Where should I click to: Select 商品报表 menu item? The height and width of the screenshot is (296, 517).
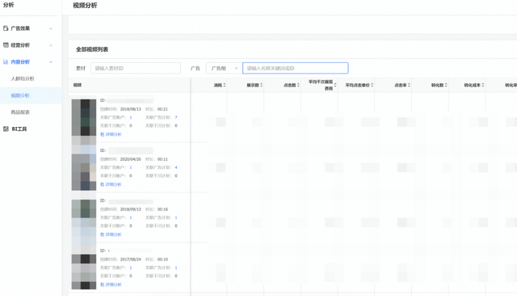pyautogui.click(x=20, y=112)
